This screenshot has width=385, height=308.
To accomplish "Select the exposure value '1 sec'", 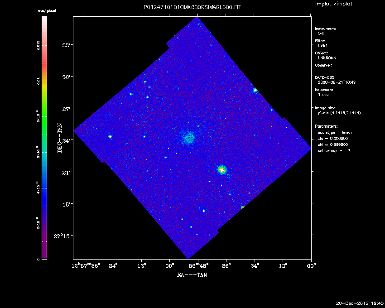I will (x=323, y=95).
